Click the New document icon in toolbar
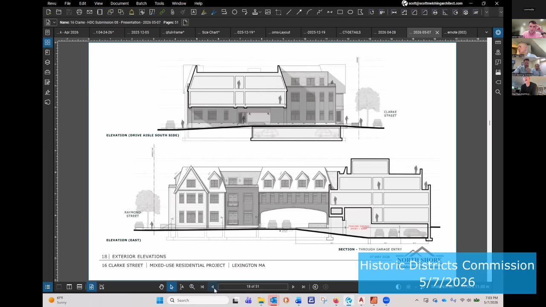 click(x=49, y=12)
